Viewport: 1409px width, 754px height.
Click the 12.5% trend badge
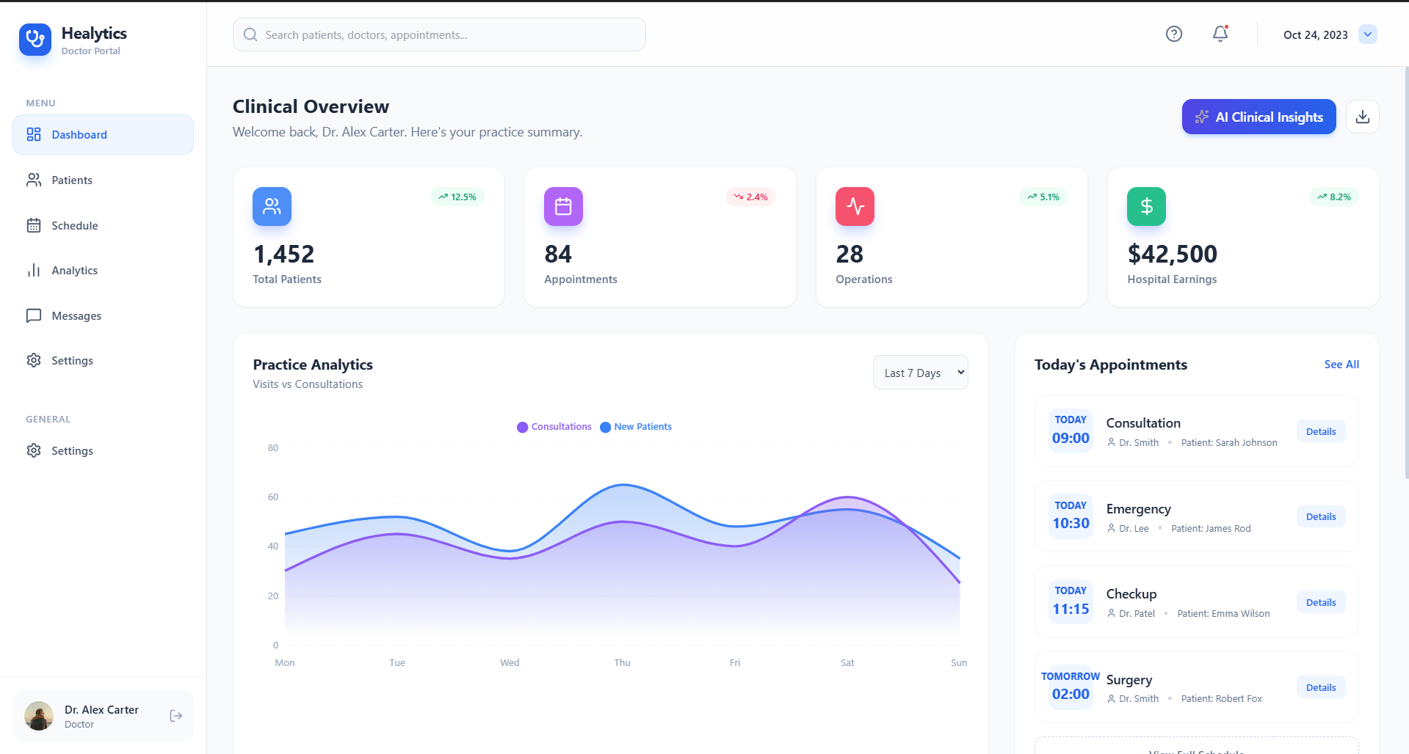click(457, 197)
